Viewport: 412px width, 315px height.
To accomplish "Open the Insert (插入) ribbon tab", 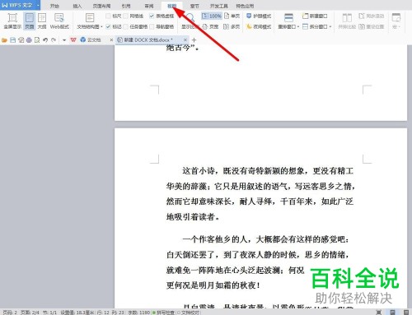I will (x=77, y=6).
